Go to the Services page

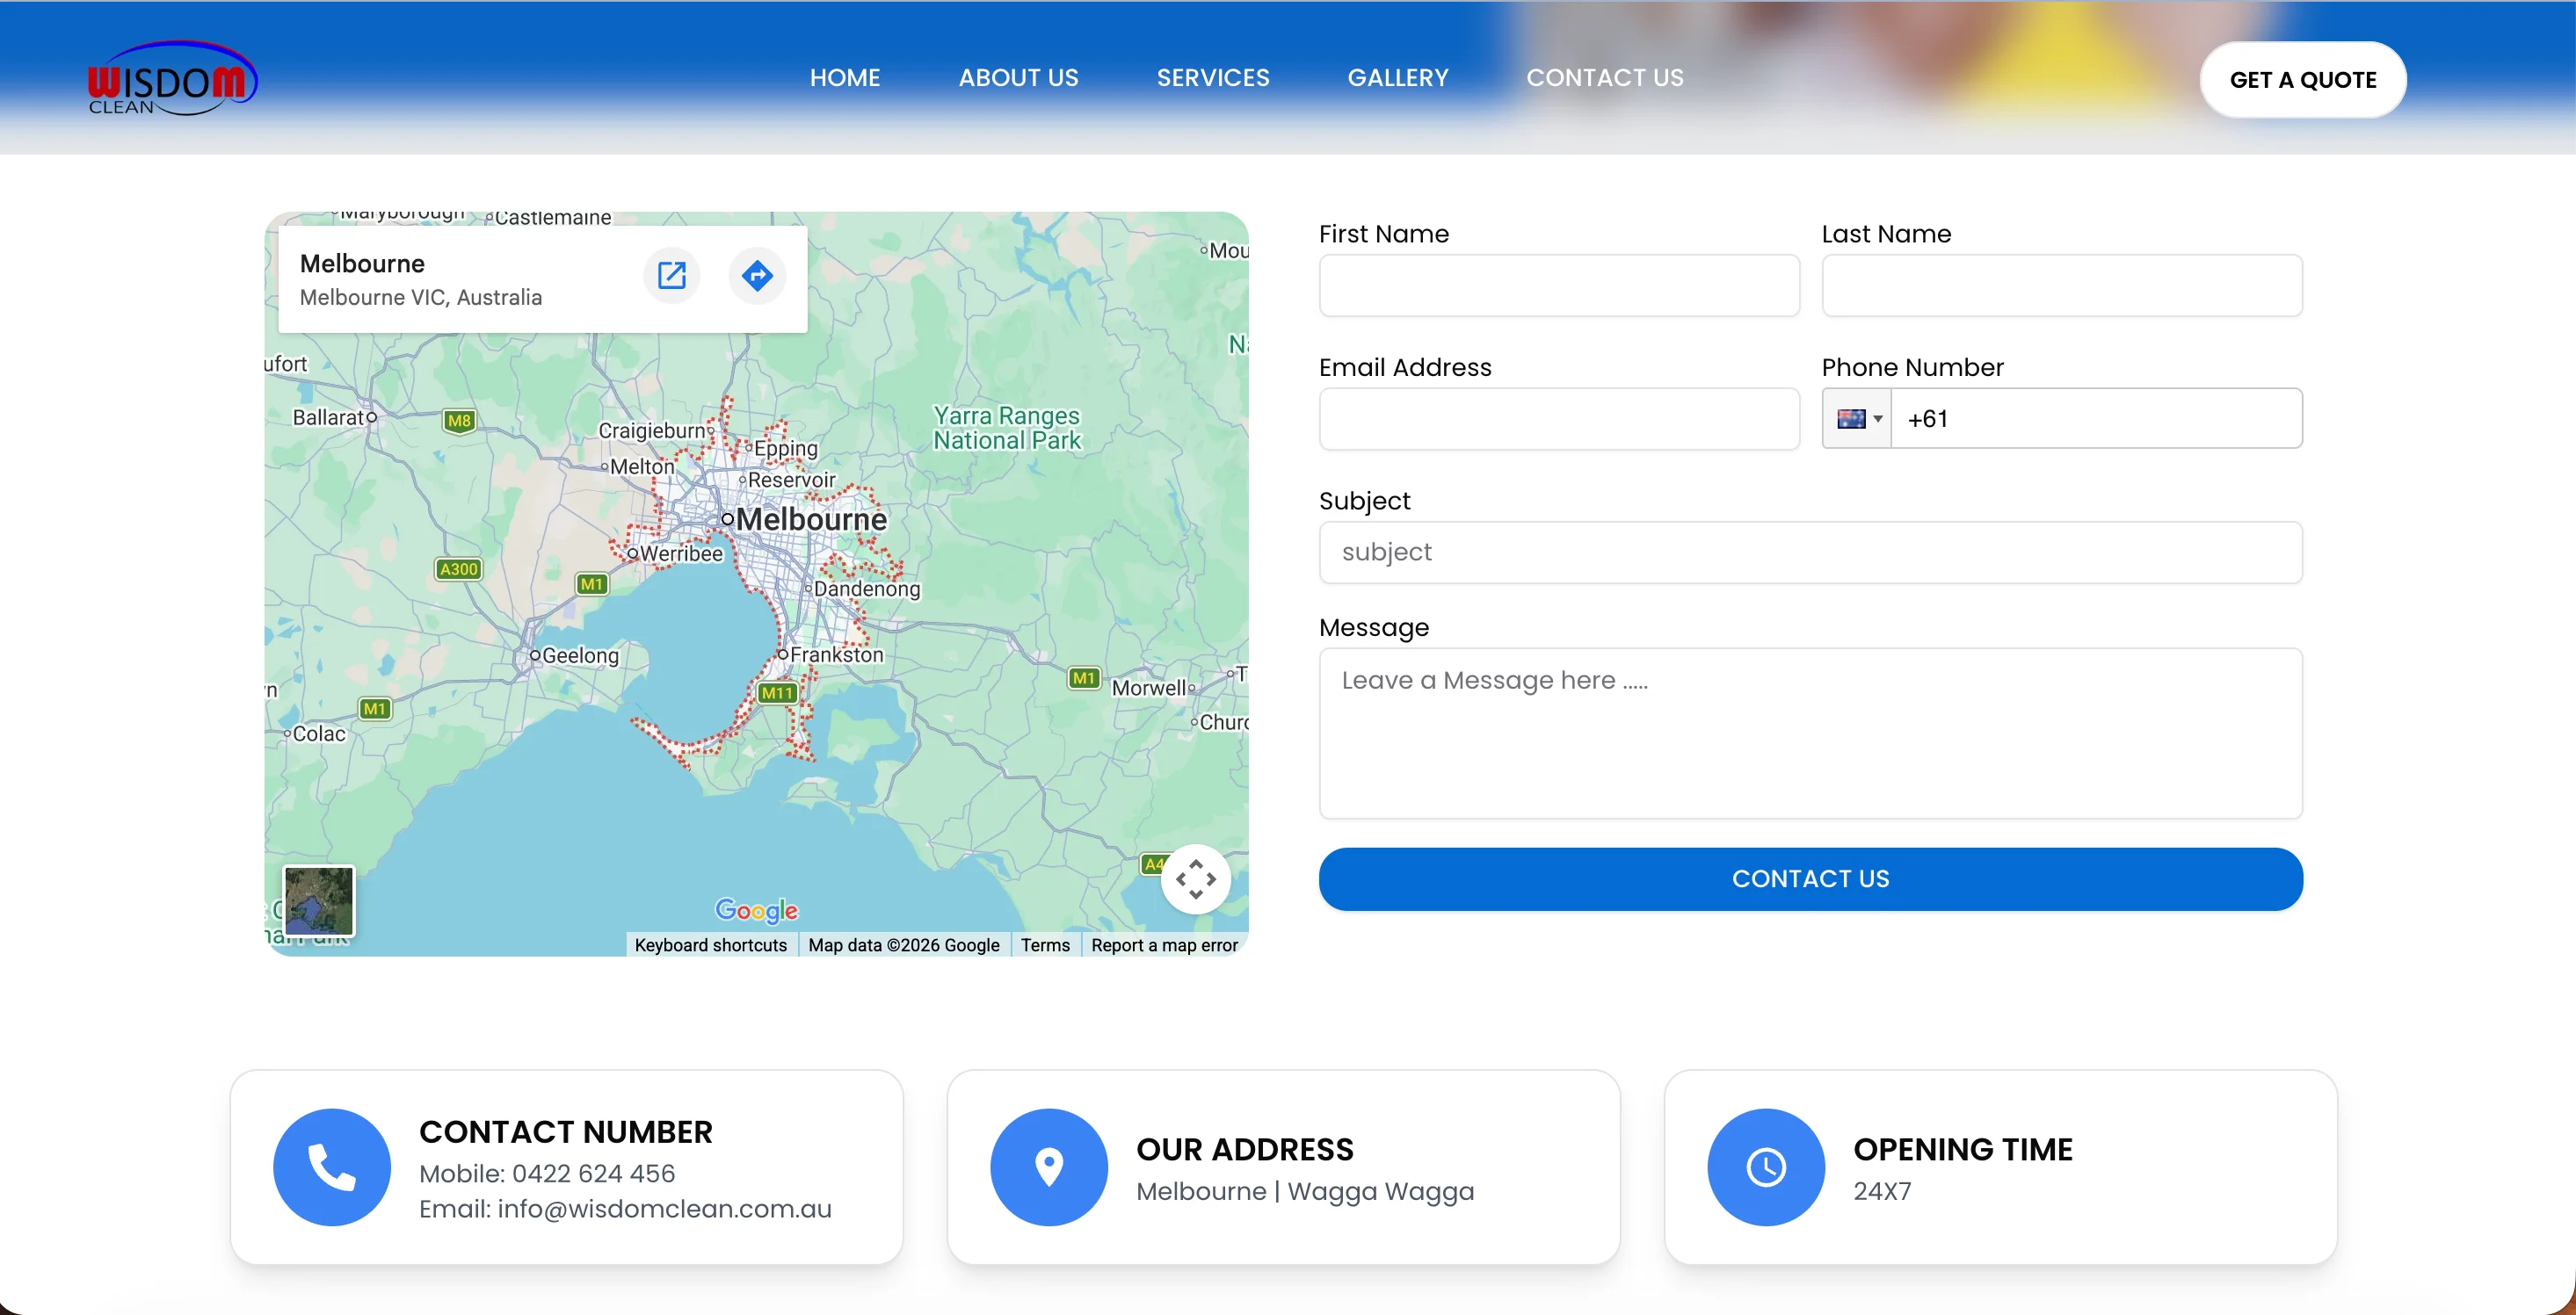[x=1213, y=78]
